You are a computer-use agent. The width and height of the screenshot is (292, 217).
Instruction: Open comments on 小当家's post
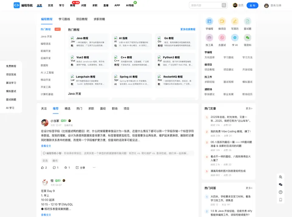54,167
